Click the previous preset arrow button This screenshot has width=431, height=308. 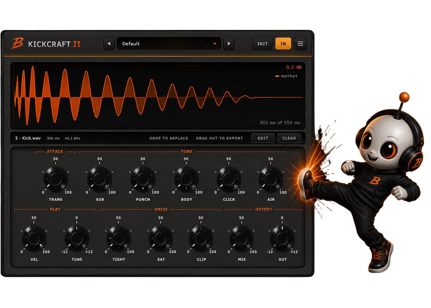[109, 44]
